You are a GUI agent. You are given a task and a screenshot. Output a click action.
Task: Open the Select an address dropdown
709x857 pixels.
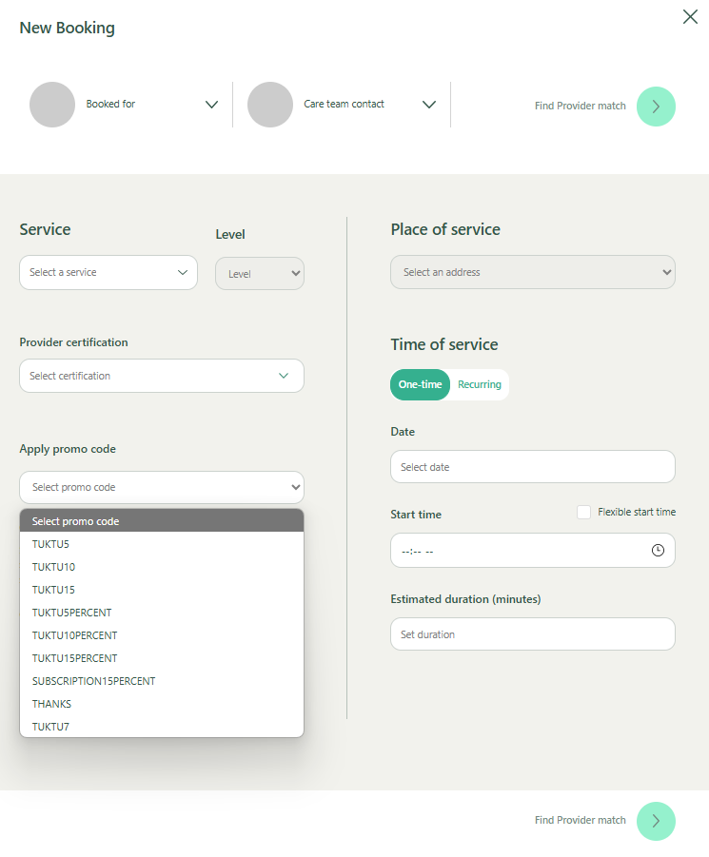point(532,272)
